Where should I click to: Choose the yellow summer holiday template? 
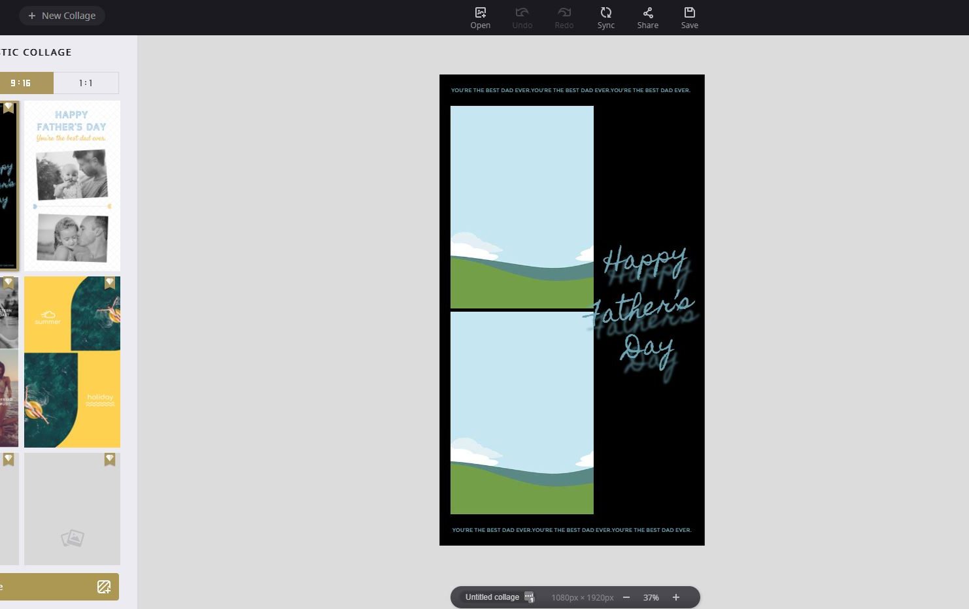tap(72, 362)
